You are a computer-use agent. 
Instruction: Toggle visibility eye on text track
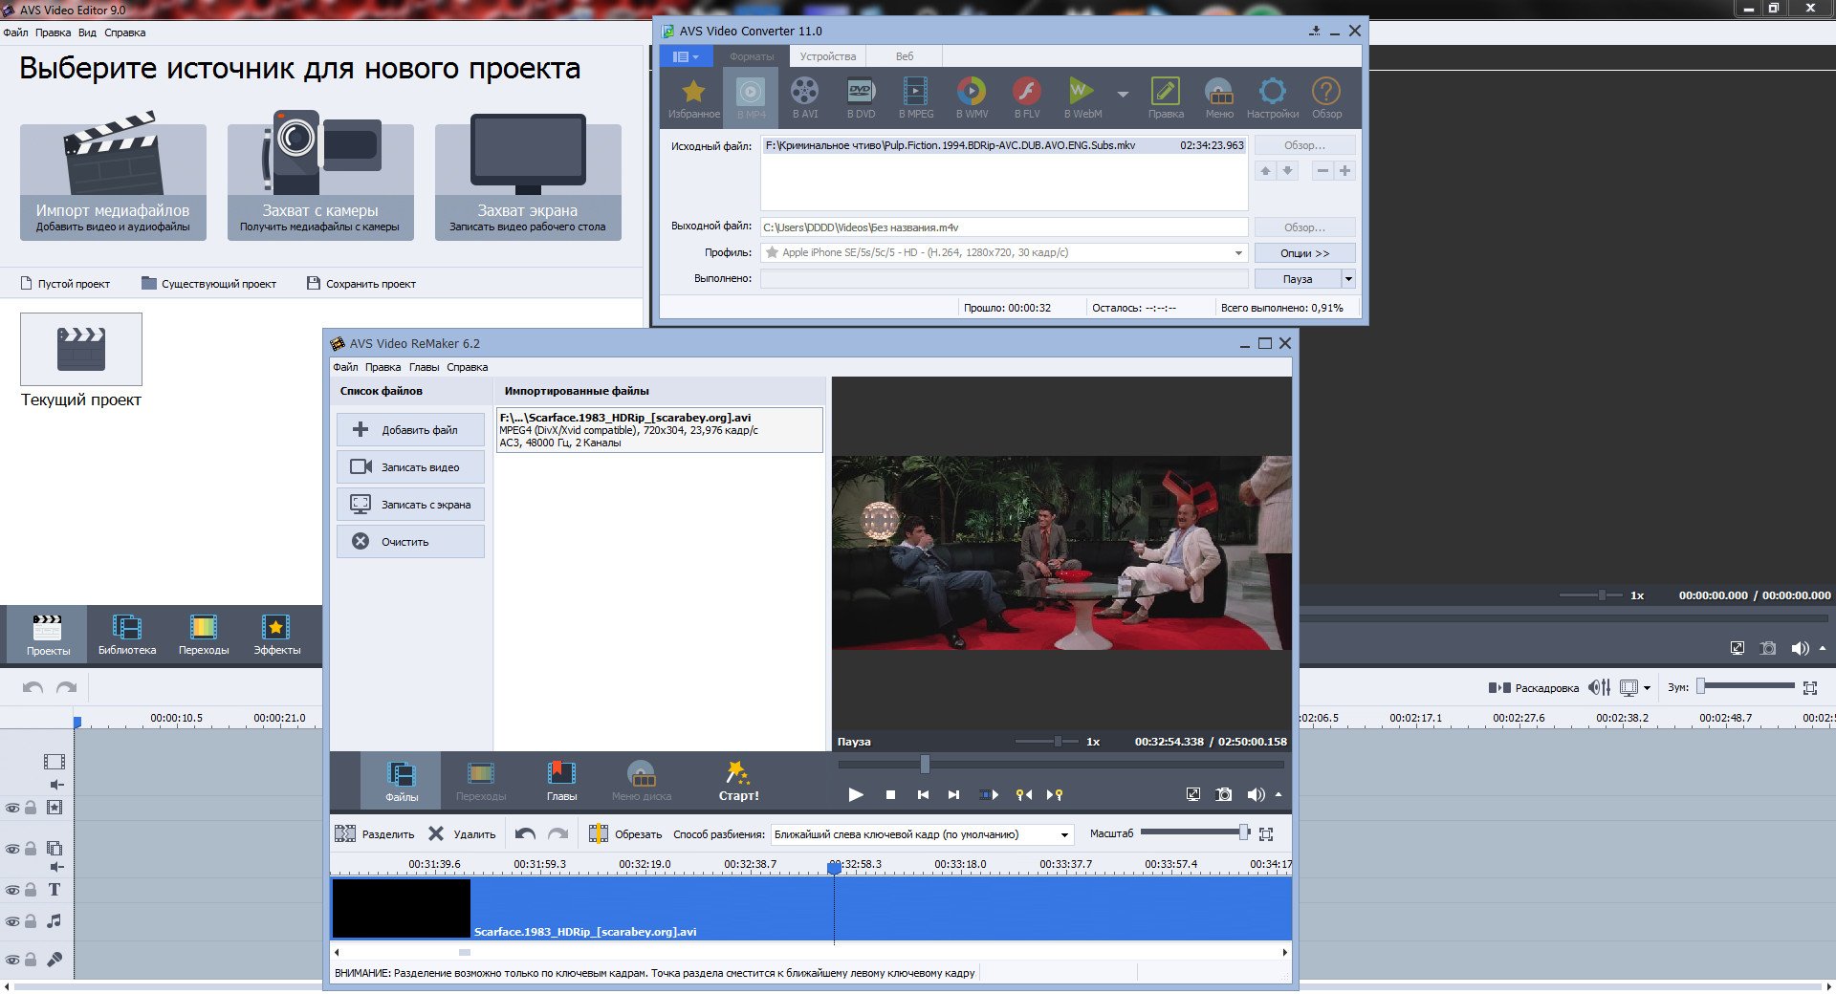(12, 890)
